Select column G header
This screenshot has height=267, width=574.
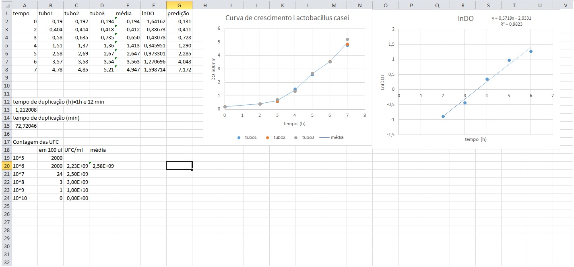[179, 5]
